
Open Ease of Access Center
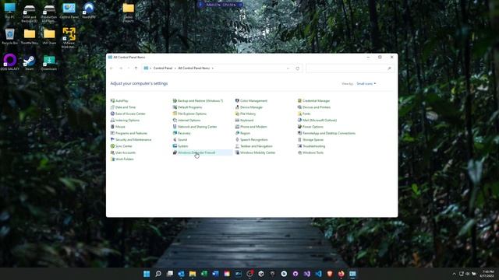128,114
